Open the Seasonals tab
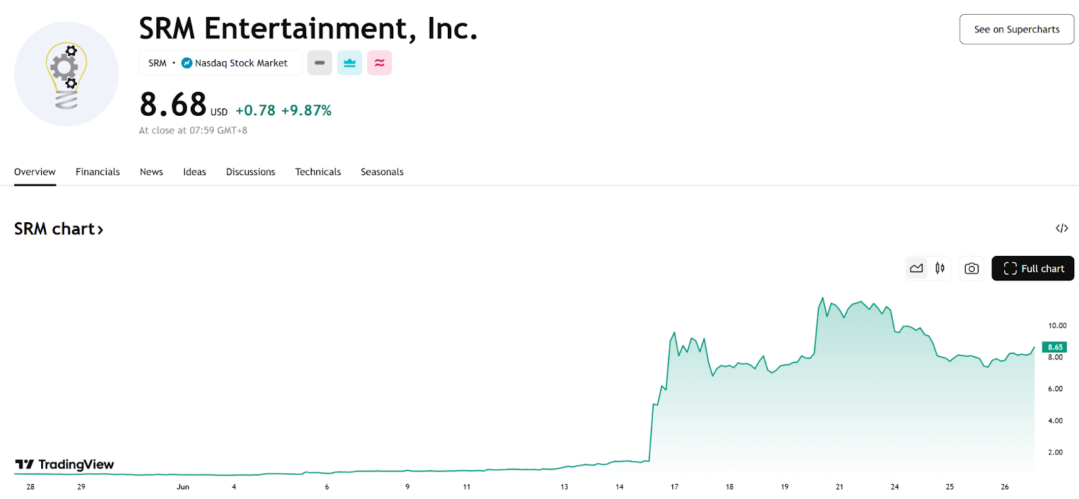The image size is (1079, 499). [x=382, y=172]
